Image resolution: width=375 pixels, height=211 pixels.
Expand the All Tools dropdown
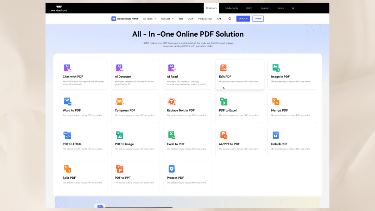pos(149,19)
